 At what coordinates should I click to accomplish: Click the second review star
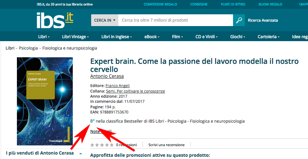[97, 145]
